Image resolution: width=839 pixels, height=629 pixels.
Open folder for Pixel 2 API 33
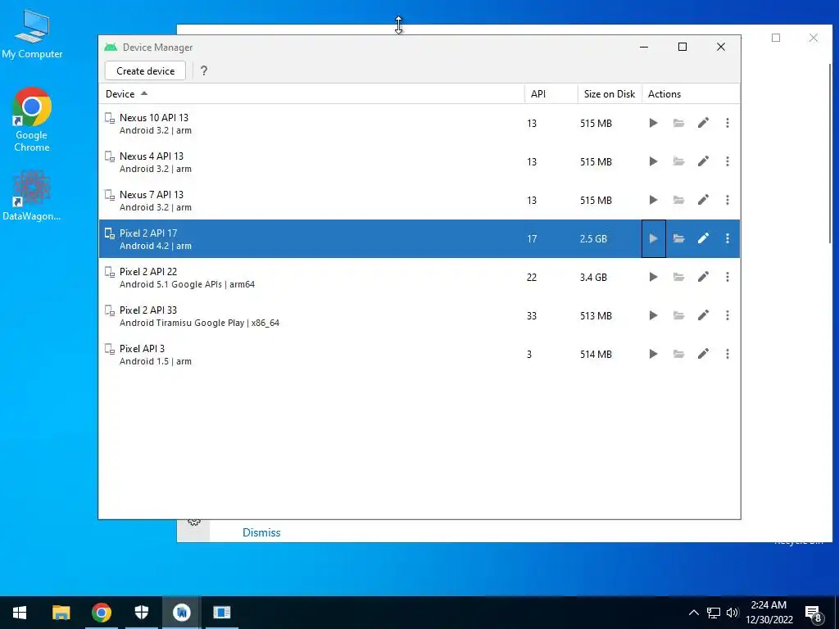678,315
